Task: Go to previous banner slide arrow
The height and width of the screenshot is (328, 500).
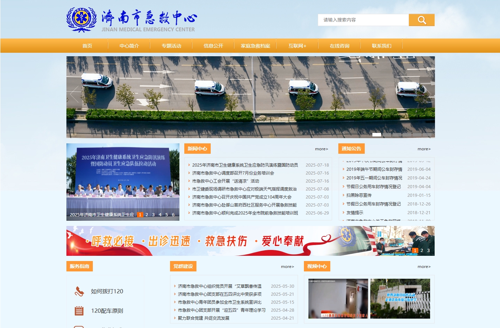Action: (74, 94)
